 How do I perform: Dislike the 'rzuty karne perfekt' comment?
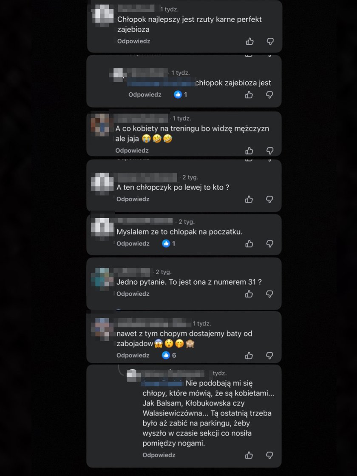270,41
